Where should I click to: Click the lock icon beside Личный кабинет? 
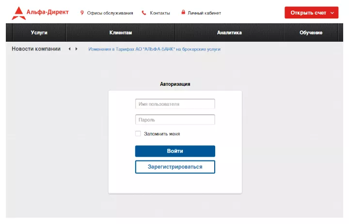coord(183,13)
